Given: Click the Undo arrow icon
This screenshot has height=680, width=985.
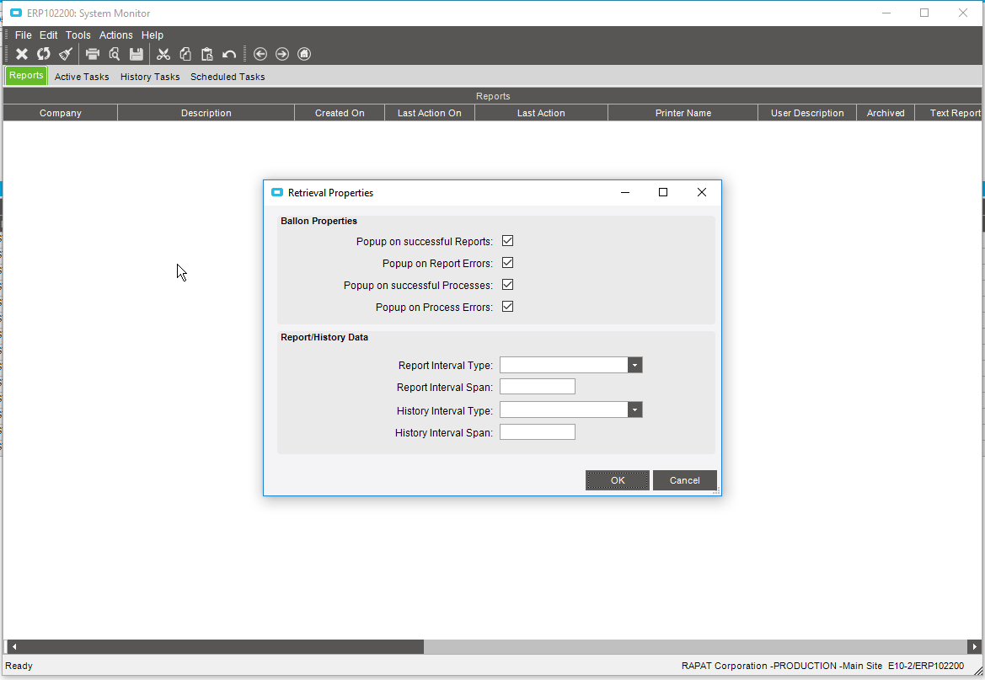Looking at the screenshot, I should [229, 54].
